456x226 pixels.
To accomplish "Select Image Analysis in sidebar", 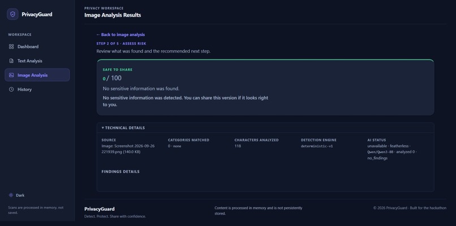I will coord(37,75).
